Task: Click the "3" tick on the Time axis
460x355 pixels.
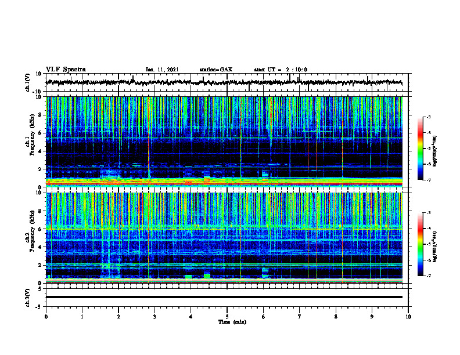Action: click(154, 317)
